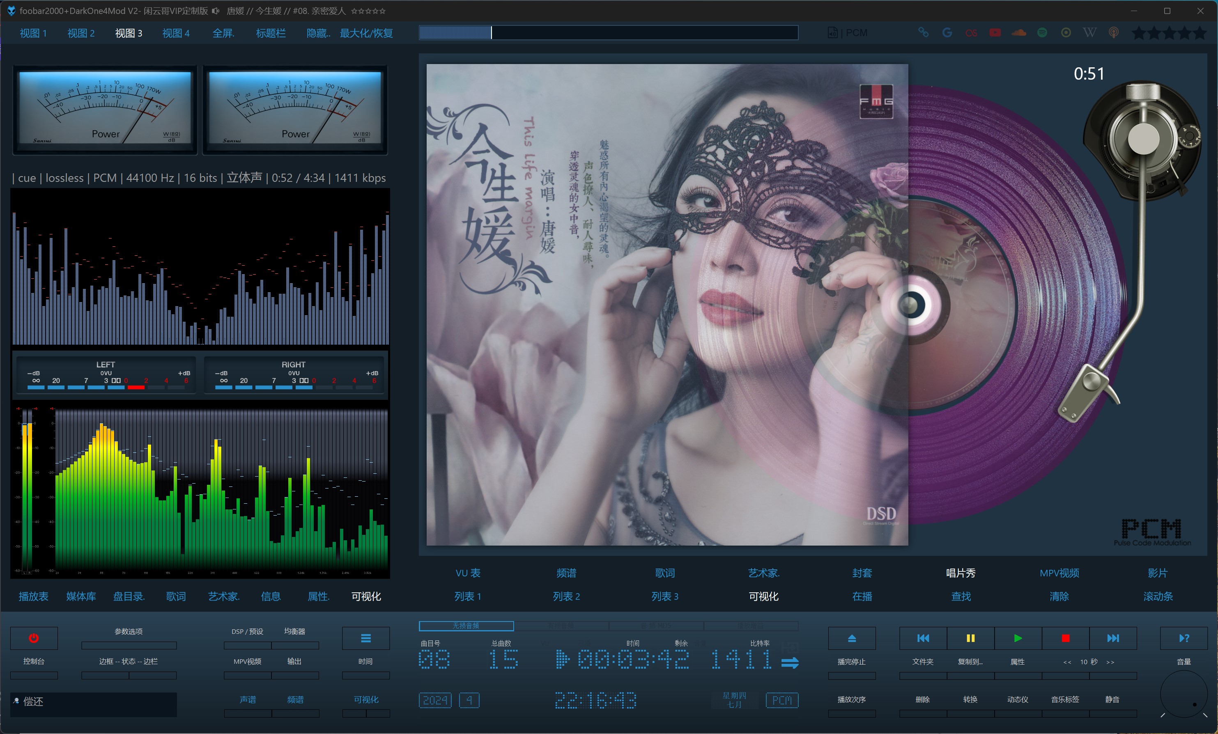Switch to 视图 1
This screenshot has width=1218, height=734.
point(33,33)
